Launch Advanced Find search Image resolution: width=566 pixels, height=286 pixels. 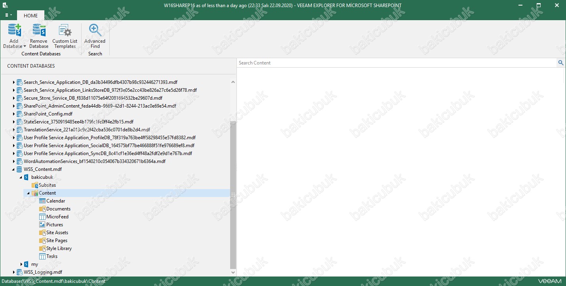(95, 36)
